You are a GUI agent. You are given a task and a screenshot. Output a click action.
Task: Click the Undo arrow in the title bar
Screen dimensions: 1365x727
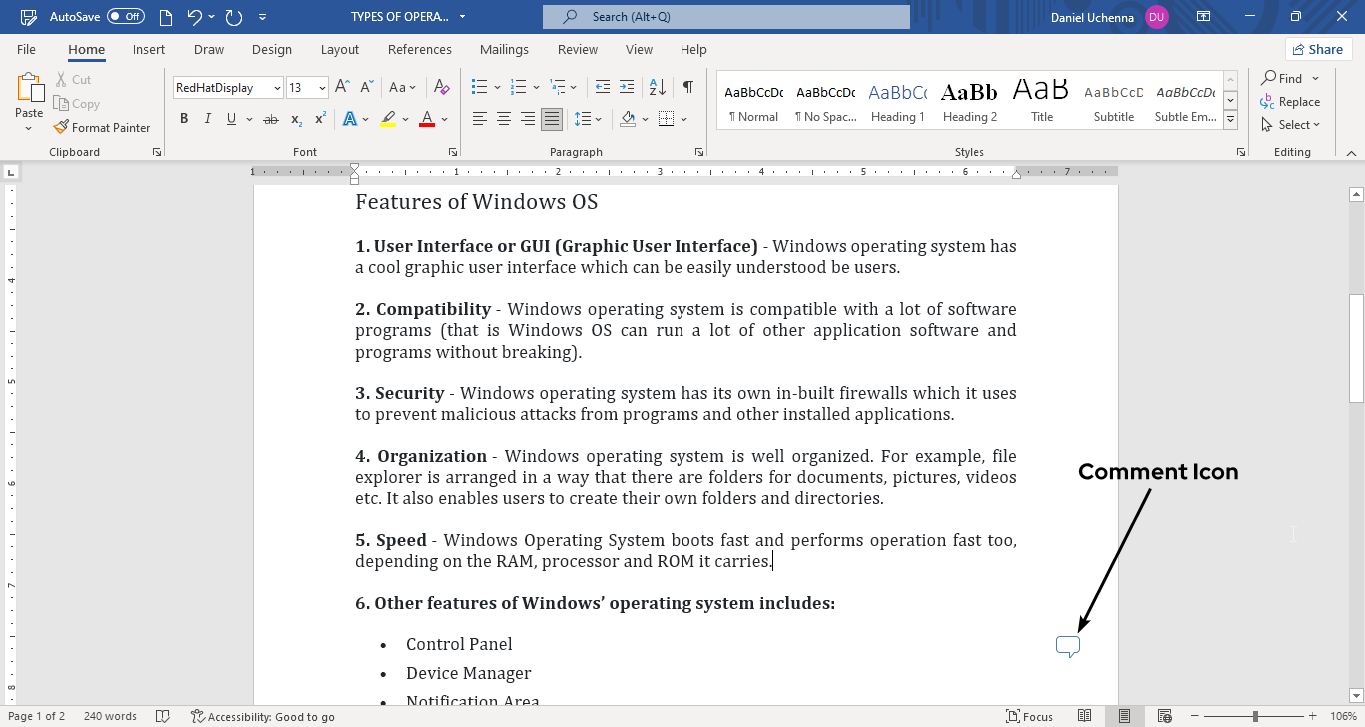point(194,17)
